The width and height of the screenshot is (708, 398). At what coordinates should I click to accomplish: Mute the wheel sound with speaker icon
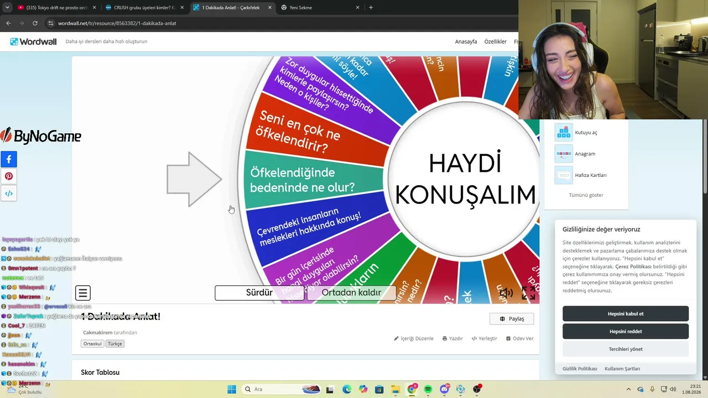click(x=506, y=293)
